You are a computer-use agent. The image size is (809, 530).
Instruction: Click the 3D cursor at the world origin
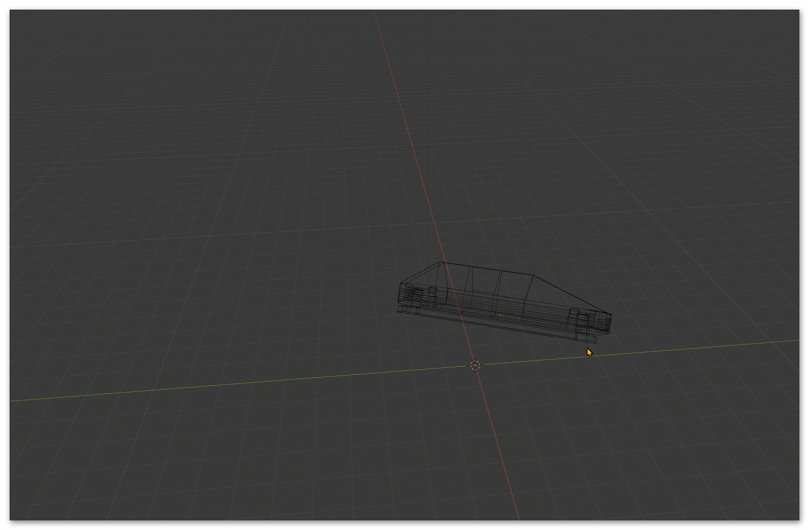(475, 365)
